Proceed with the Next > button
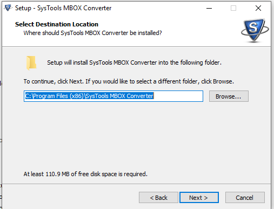 tap(199, 198)
